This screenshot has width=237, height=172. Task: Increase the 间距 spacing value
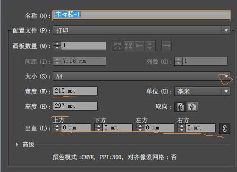[57, 59]
